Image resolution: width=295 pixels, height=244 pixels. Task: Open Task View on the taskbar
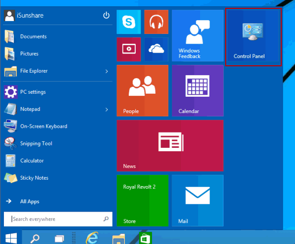pos(59,239)
